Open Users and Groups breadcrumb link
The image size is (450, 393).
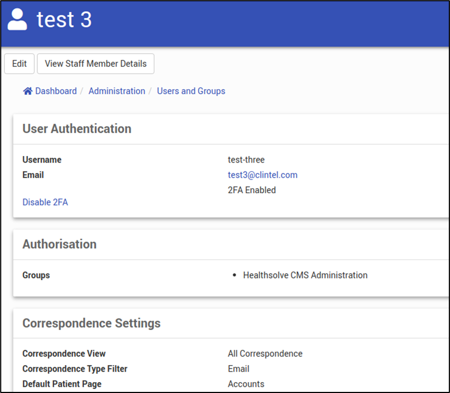coord(191,91)
